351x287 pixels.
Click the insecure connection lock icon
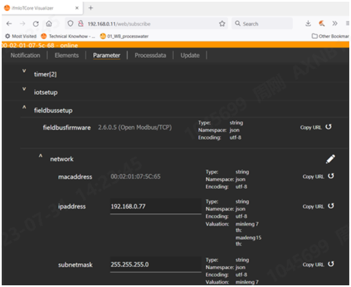(x=81, y=23)
